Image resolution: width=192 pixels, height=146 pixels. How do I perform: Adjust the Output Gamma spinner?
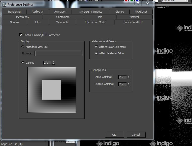coord(129,84)
